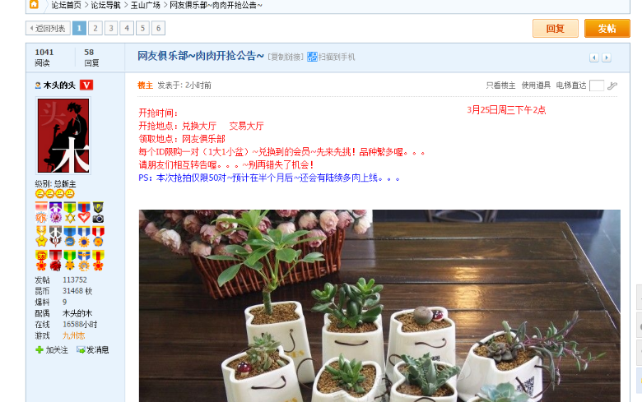Click the forum home icon in breadcrumb
This screenshot has width=642, height=402.
pos(34,4)
